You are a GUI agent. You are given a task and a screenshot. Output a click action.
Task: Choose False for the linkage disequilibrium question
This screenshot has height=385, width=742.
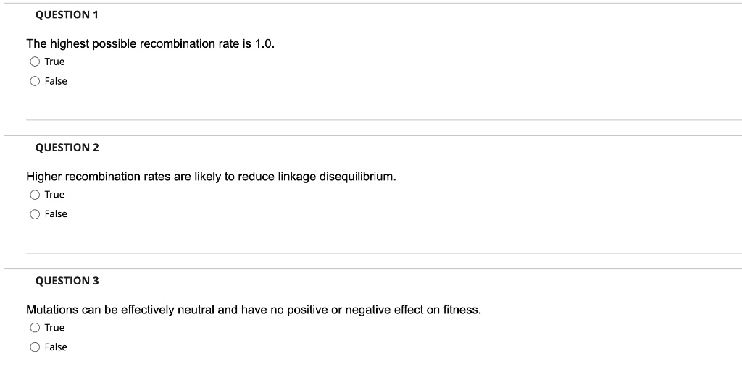click(x=35, y=214)
